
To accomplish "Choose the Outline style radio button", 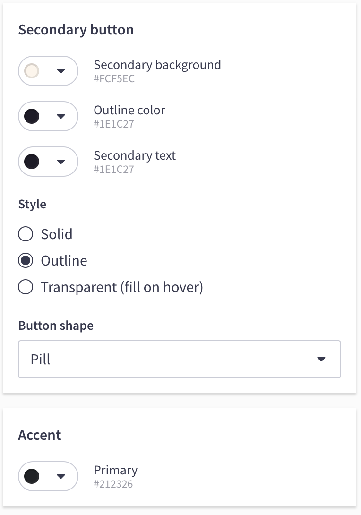I will pos(26,260).
